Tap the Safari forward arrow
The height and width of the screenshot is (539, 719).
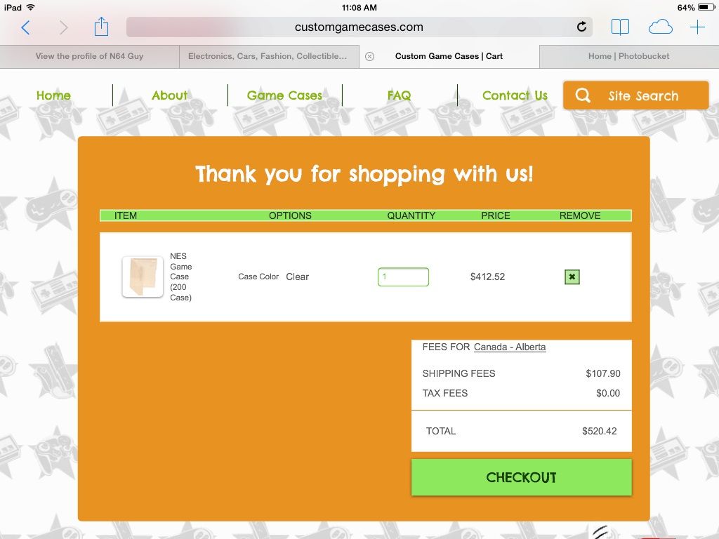[63, 27]
